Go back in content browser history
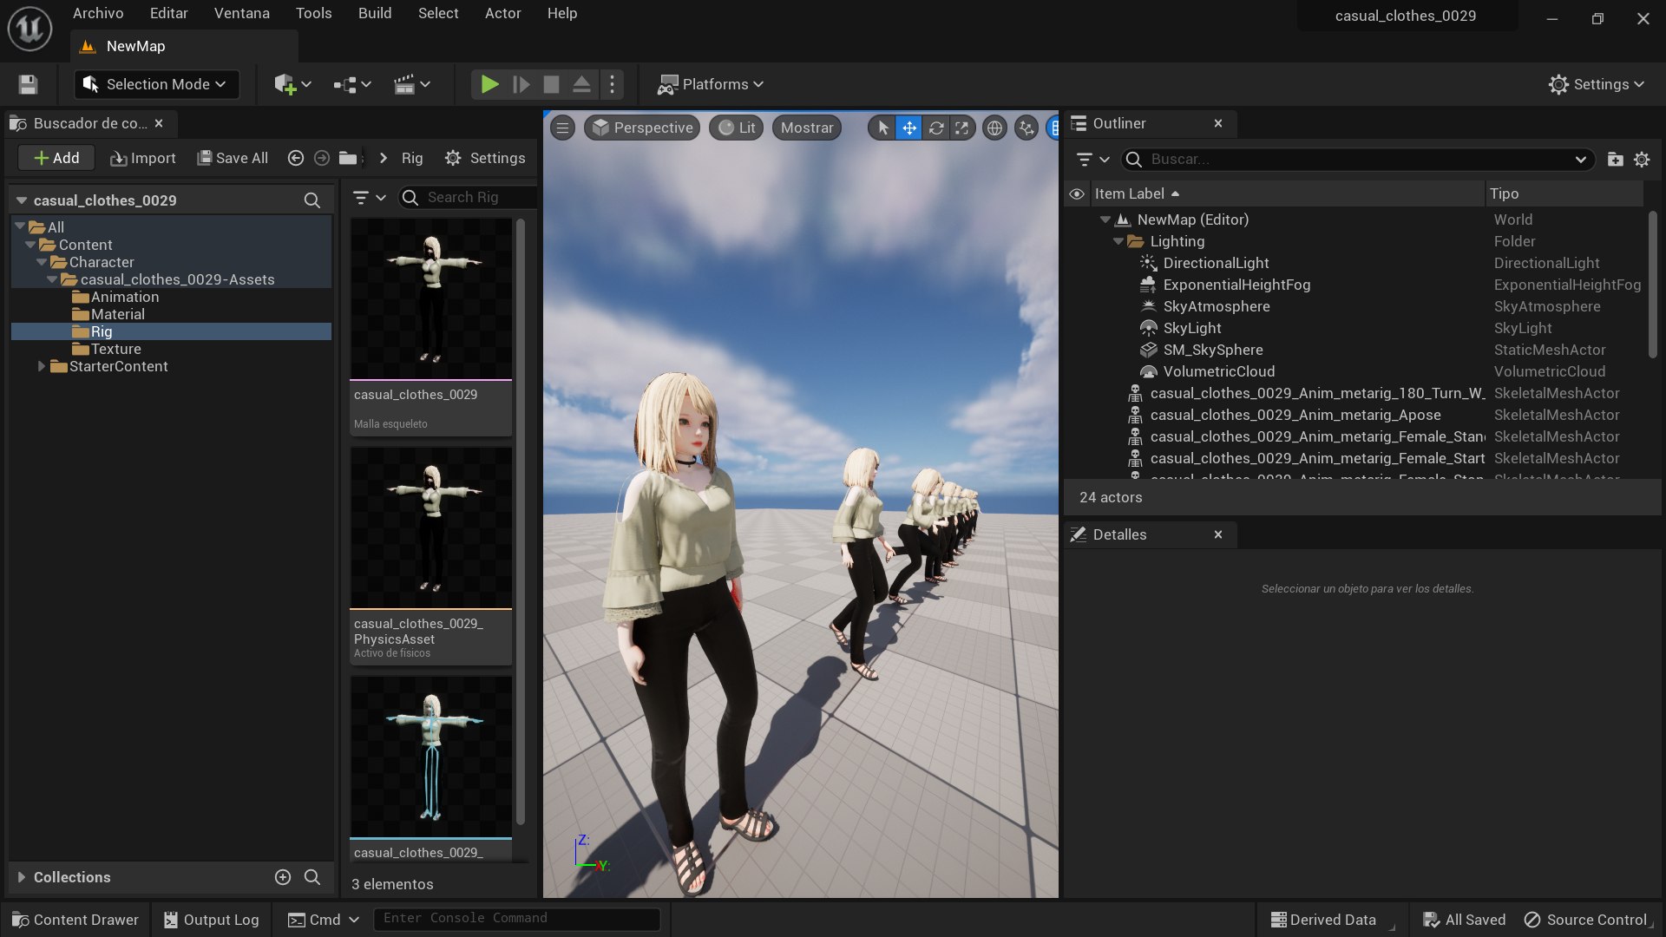1666x937 pixels. (x=295, y=158)
